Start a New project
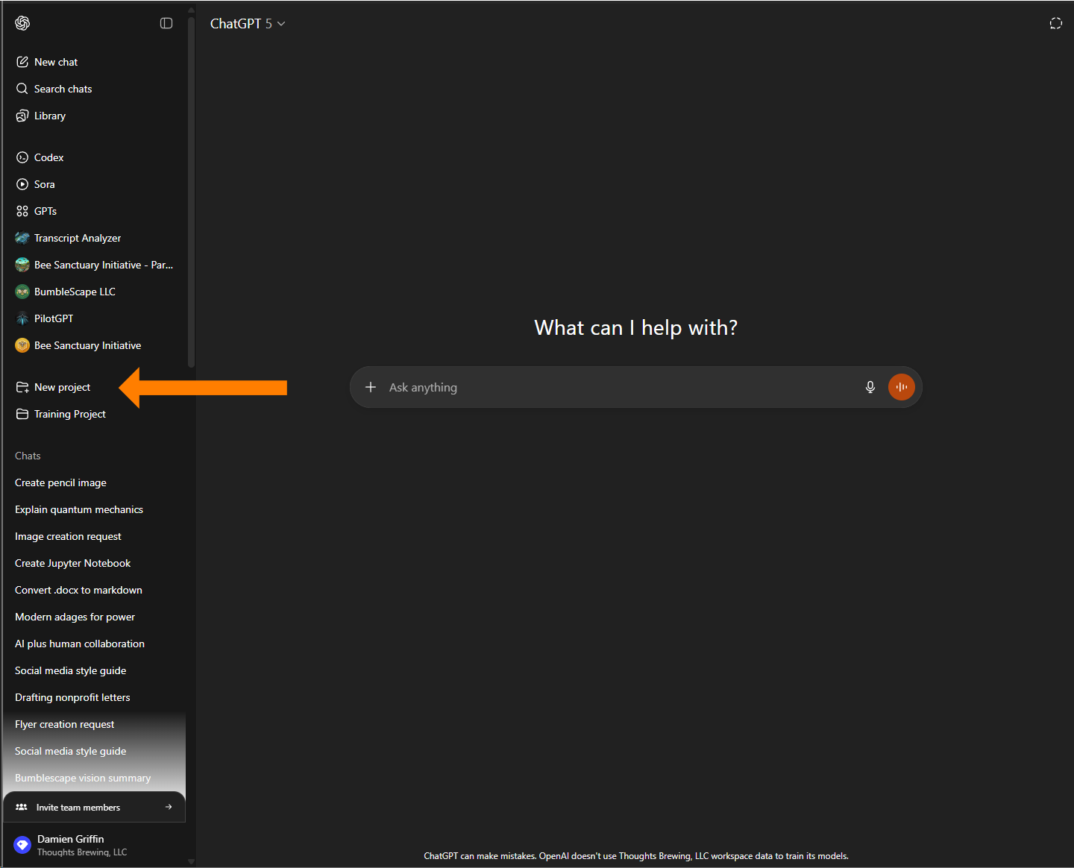This screenshot has height=868, width=1074. click(x=62, y=387)
